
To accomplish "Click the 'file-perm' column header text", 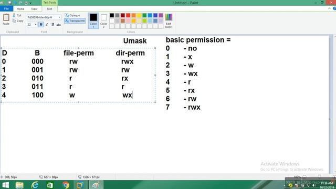I will point(79,53).
